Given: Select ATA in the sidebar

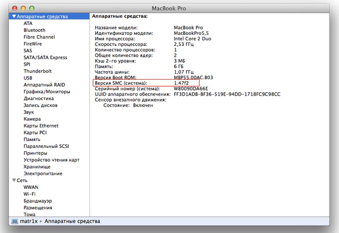Looking at the screenshot, I should coord(28,23).
